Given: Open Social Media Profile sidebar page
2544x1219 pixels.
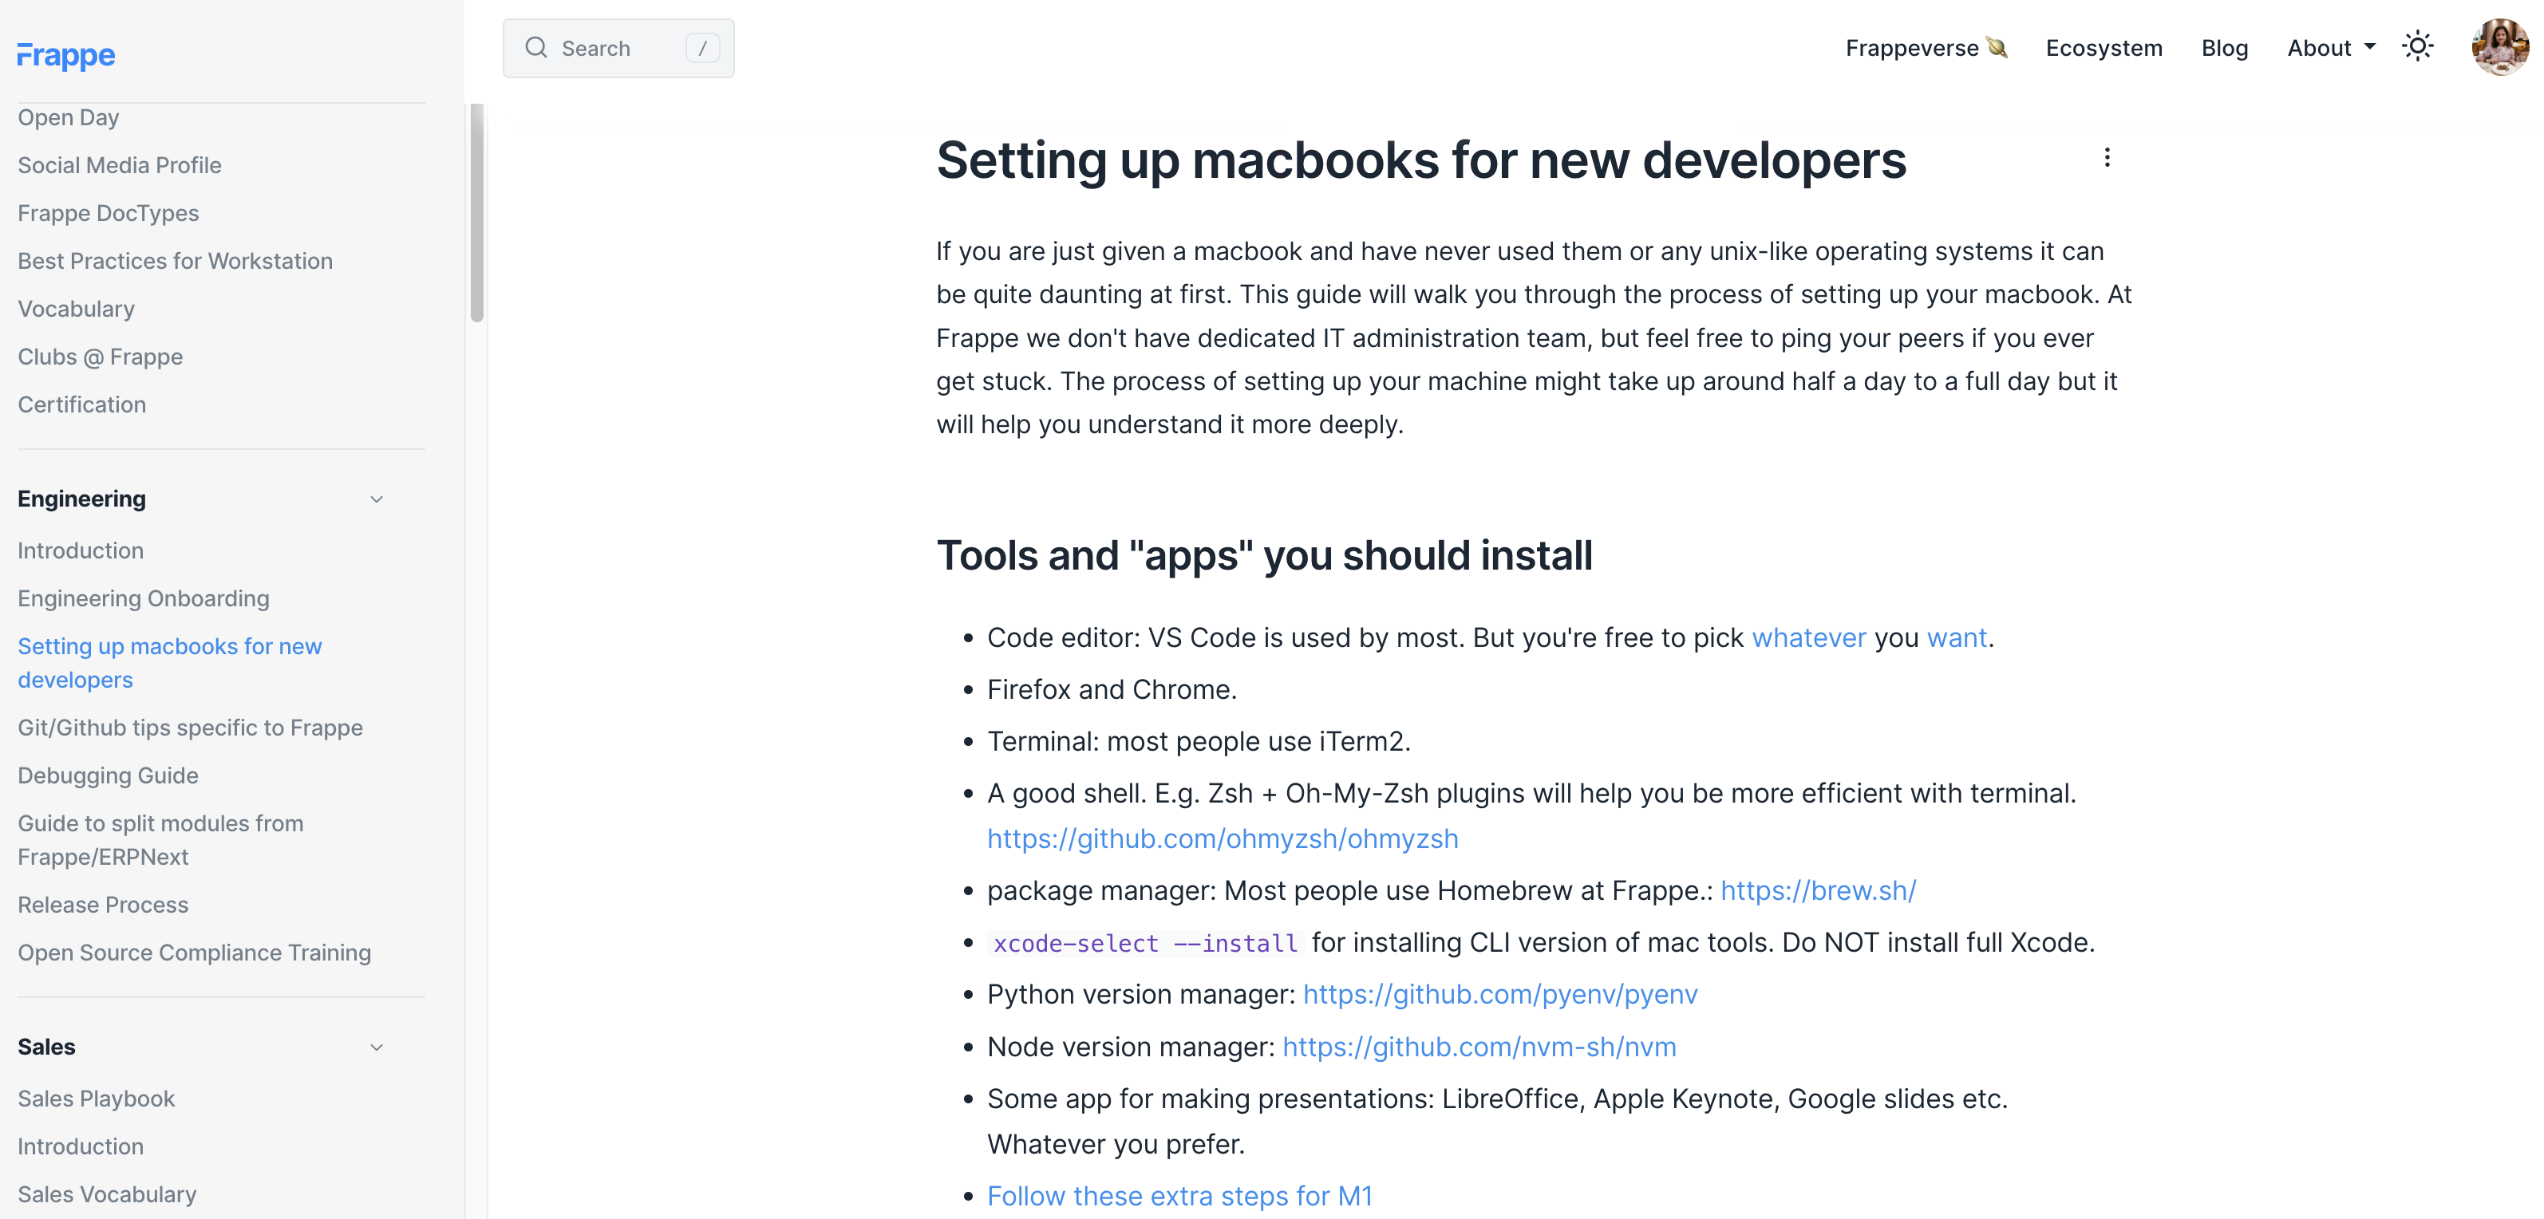Looking at the screenshot, I should [120, 165].
